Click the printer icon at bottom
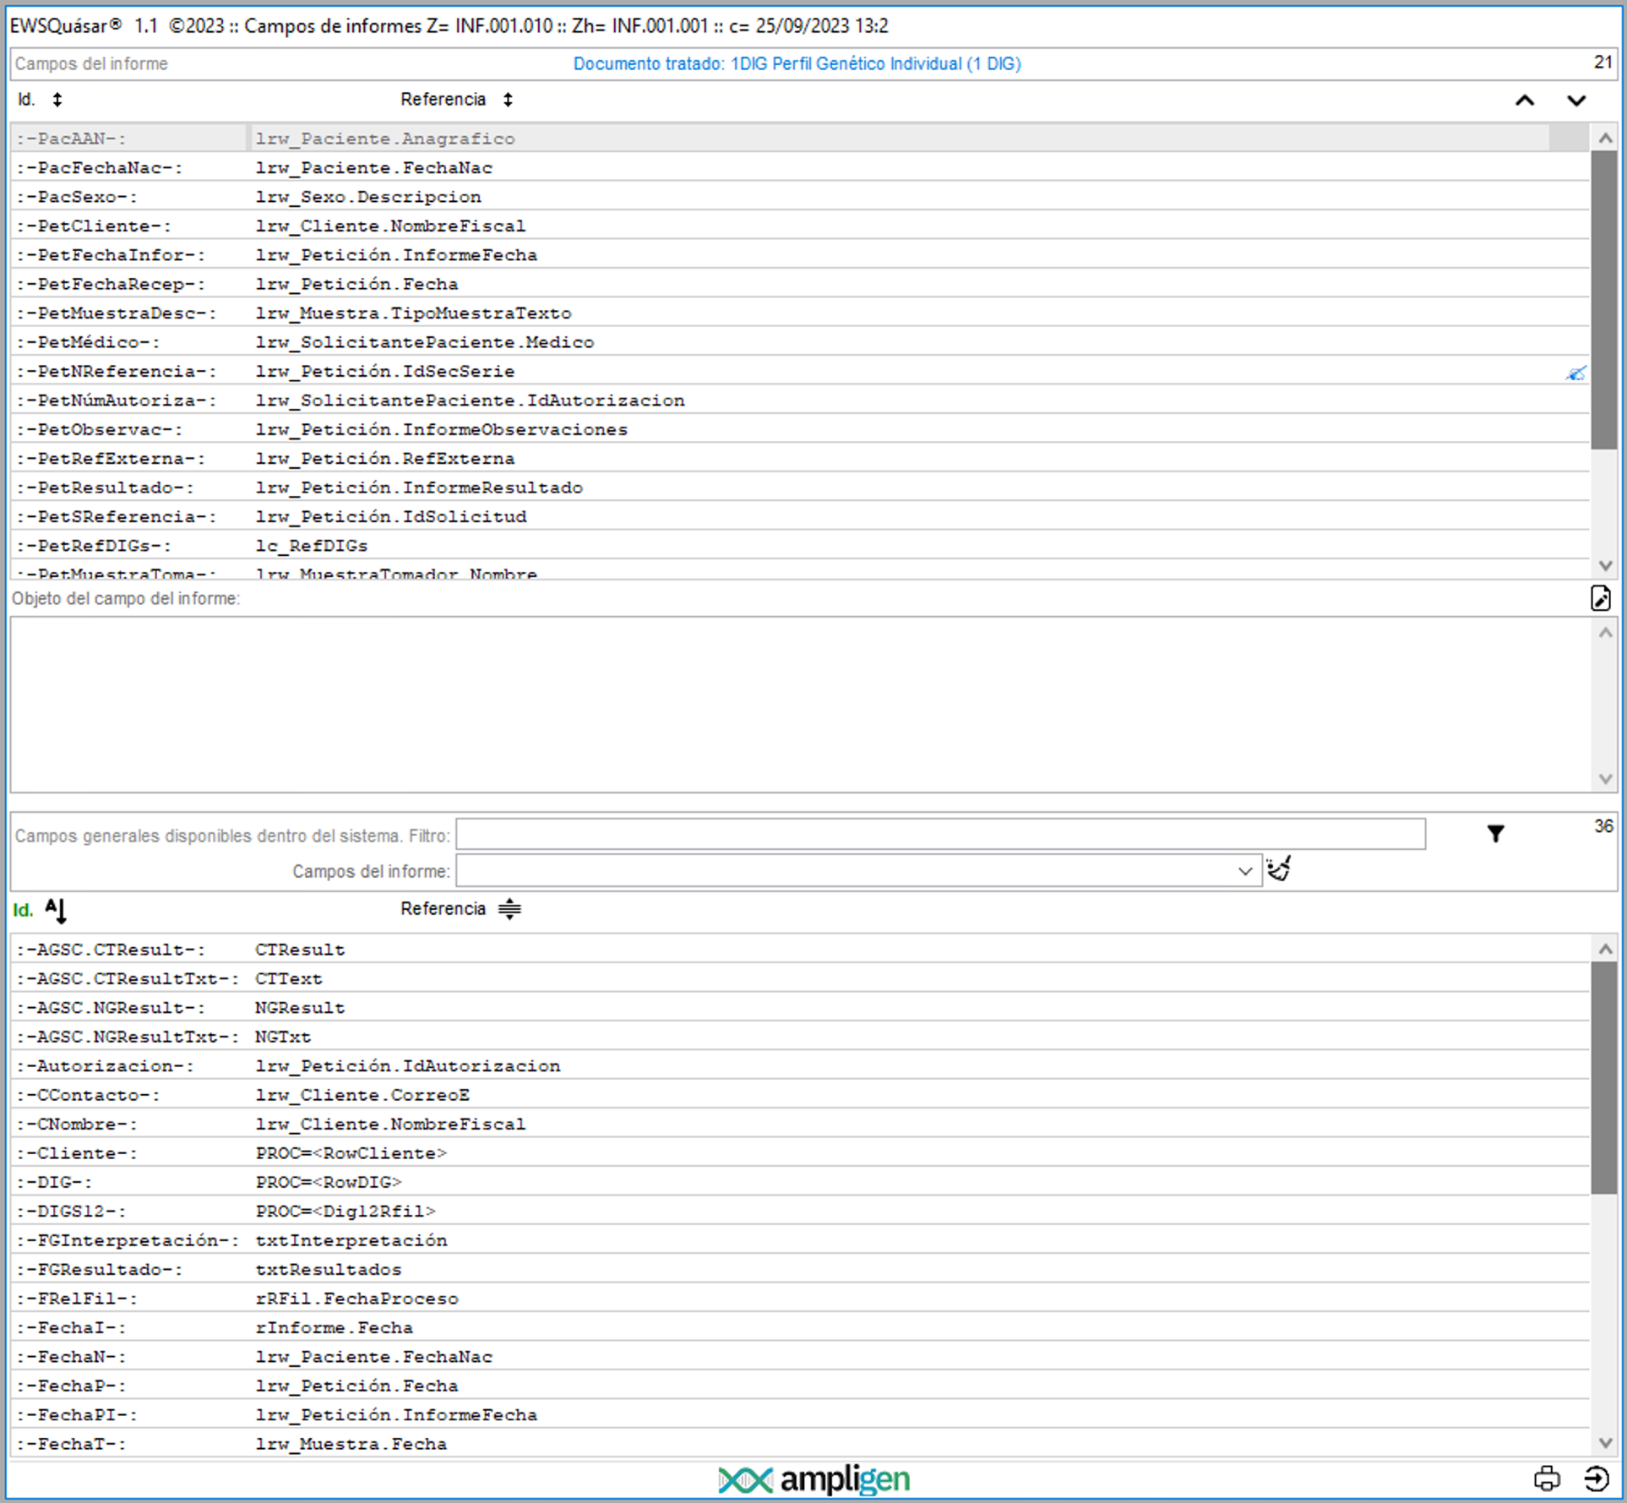This screenshot has height=1503, width=1627. click(1547, 1478)
